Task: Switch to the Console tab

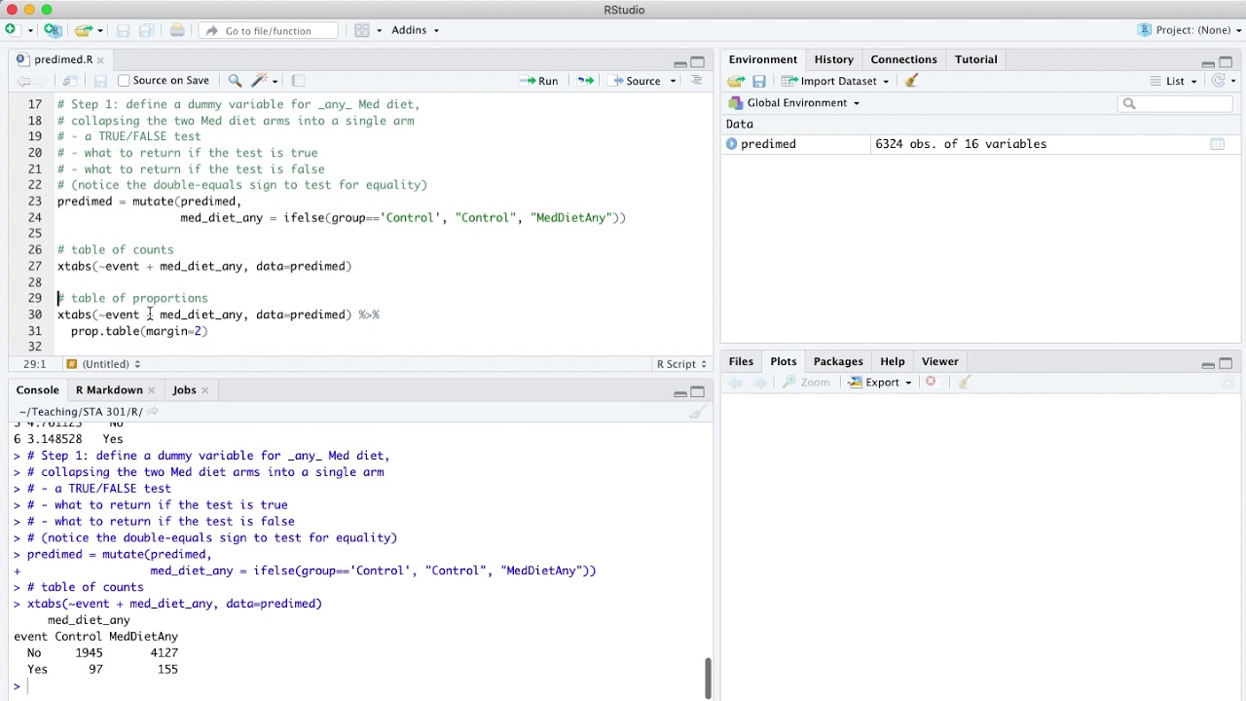Action: pyautogui.click(x=37, y=389)
